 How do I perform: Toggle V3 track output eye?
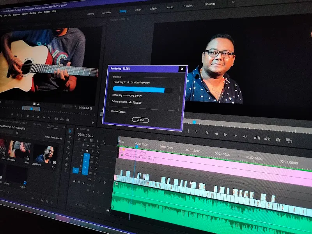pyautogui.click(x=96, y=163)
